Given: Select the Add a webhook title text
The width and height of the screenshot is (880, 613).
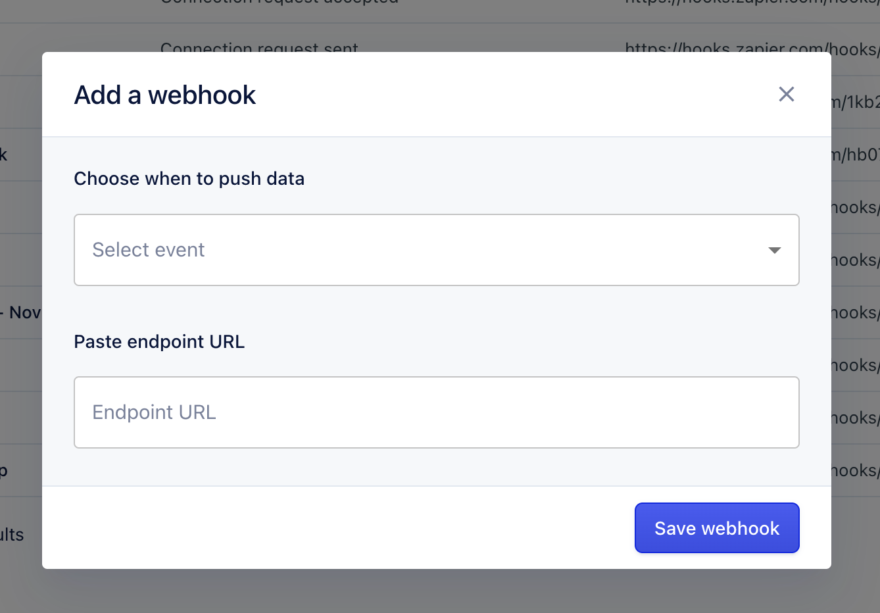Looking at the screenshot, I should 164,95.
